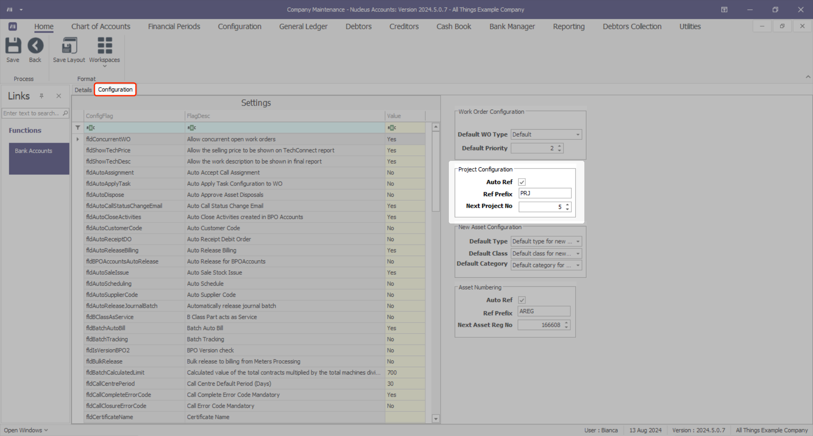Open Default Category dropdown
This screenshot has width=813, height=436.
(x=578, y=265)
